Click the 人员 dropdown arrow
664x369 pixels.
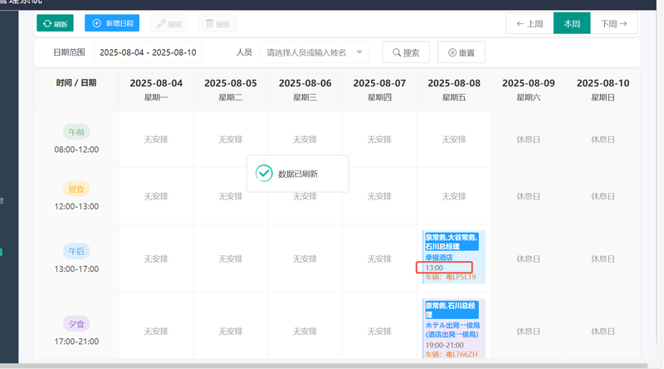[x=359, y=52]
